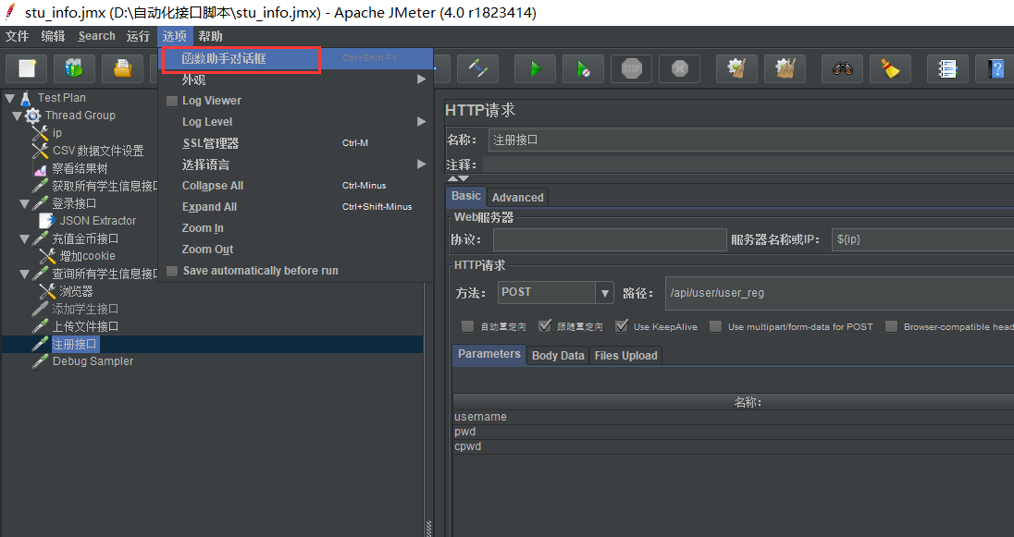The height and width of the screenshot is (537, 1014).
Task: Collapse the 充值金币接口 tree node
Action: [25, 238]
